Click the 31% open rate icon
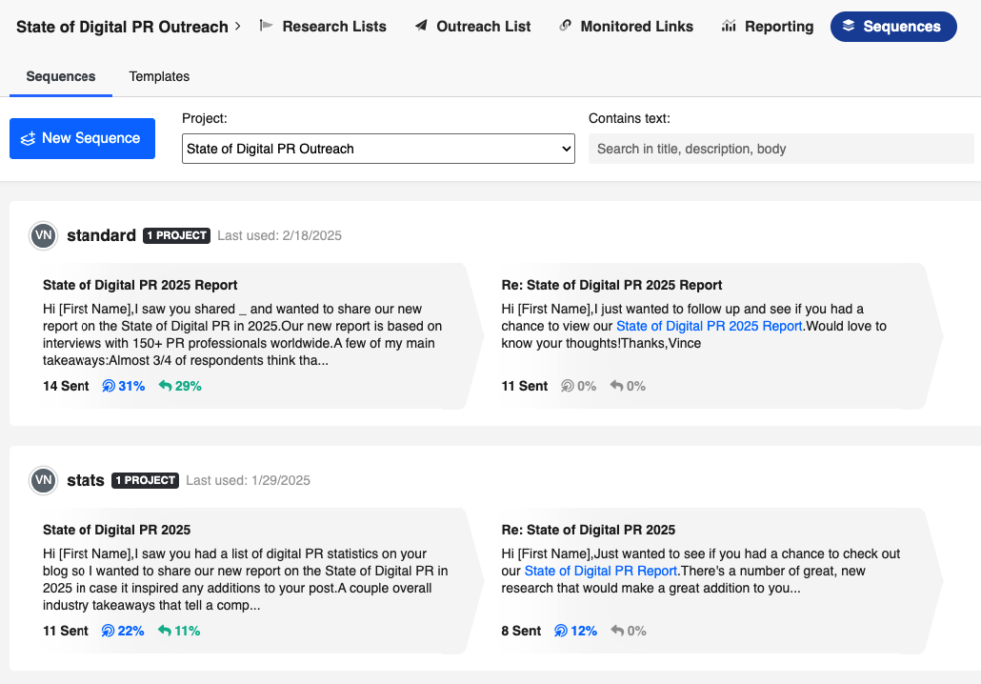 (x=109, y=386)
